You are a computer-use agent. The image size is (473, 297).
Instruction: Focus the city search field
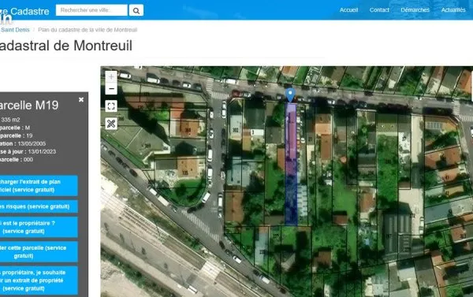91,10
